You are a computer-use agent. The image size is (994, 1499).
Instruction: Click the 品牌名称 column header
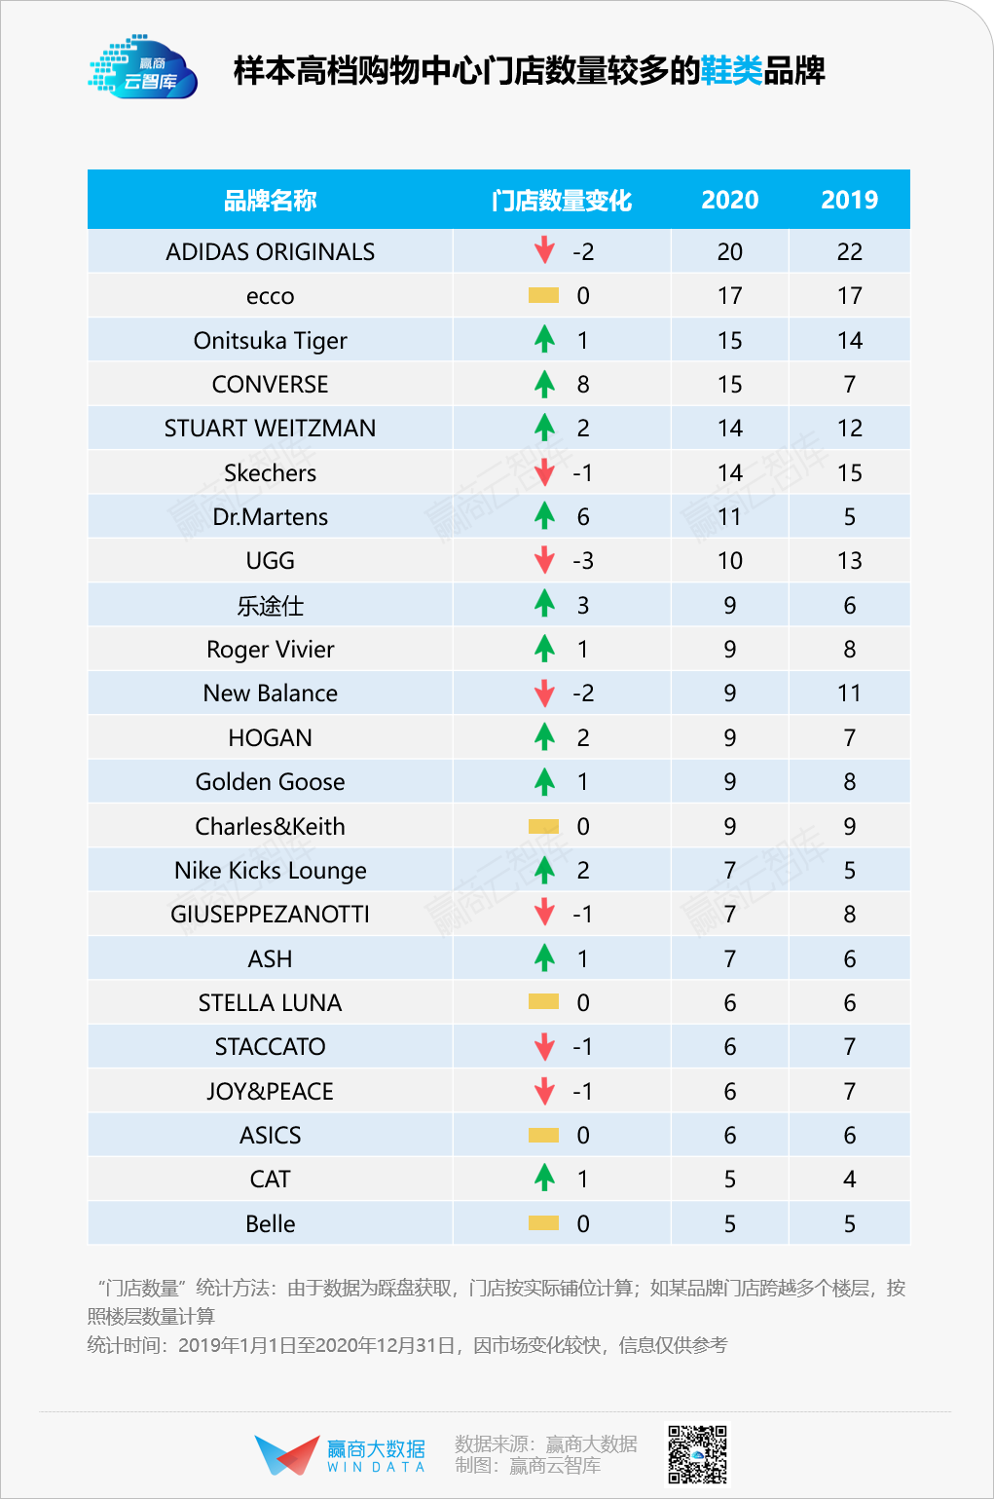(x=270, y=201)
